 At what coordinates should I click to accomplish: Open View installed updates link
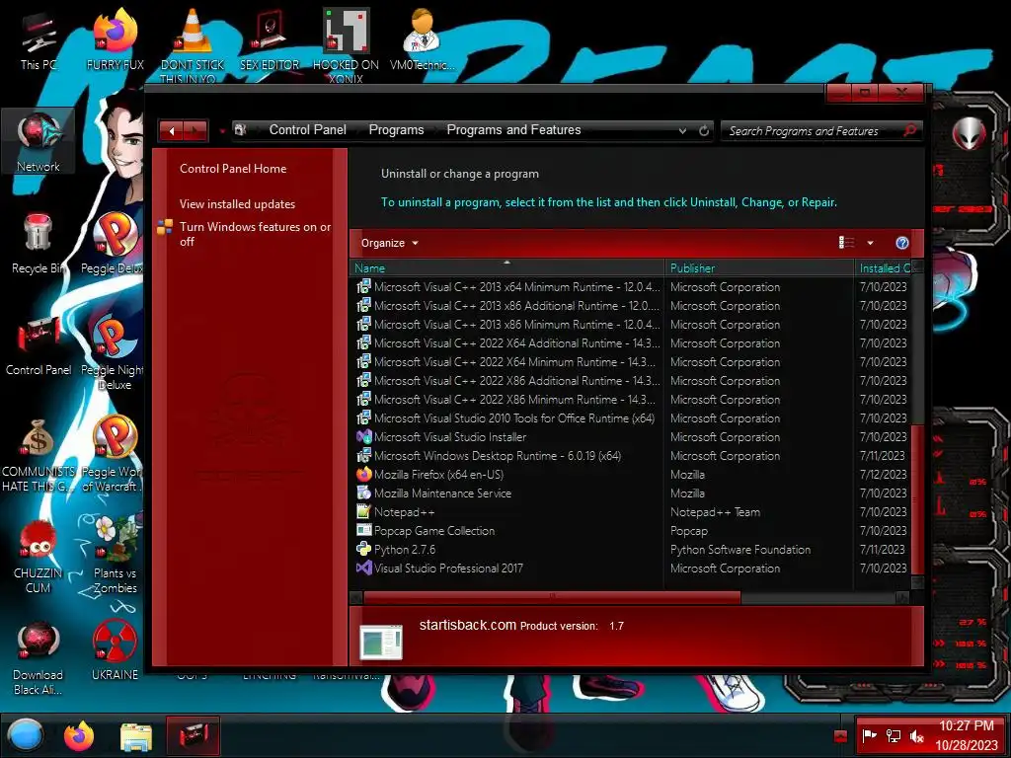pyautogui.click(x=237, y=203)
